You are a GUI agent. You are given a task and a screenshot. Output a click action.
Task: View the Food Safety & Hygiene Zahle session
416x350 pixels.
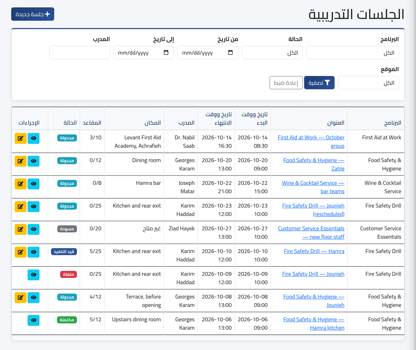pos(34,161)
